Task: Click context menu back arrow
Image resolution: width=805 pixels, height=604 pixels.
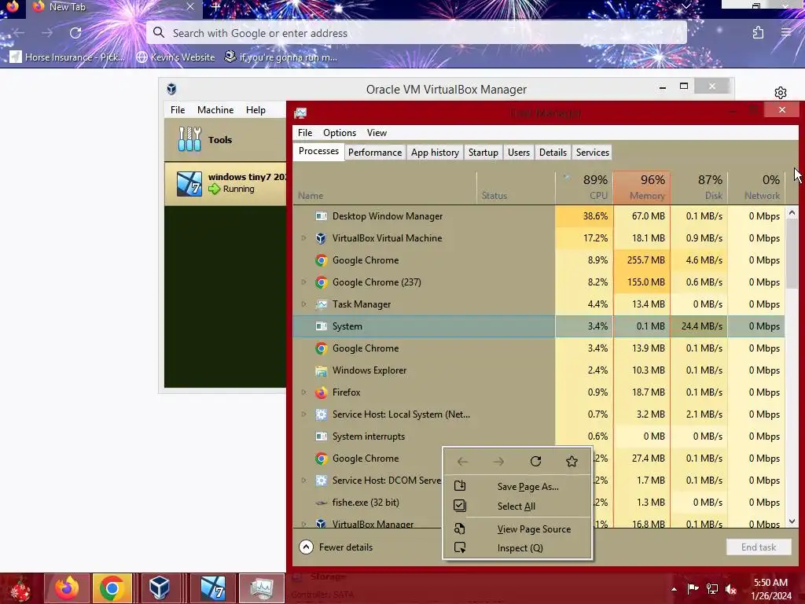Action: click(462, 461)
